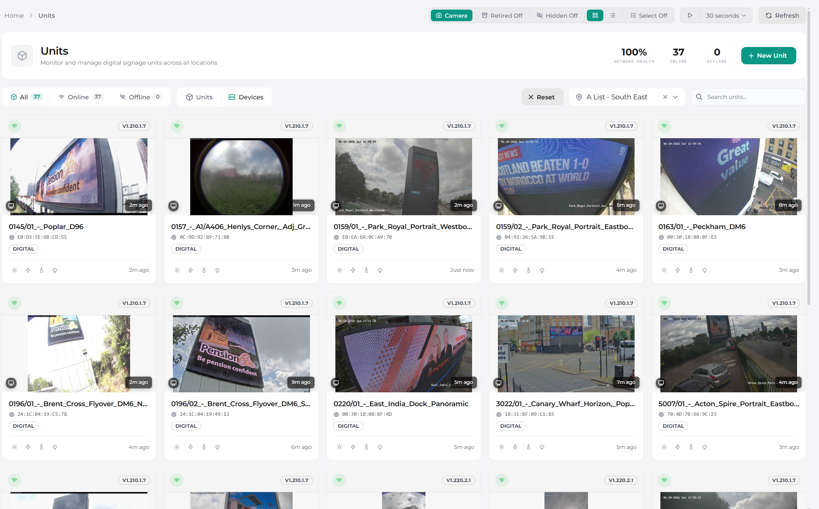The width and height of the screenshot is (819, 509).
Task: Toggle Hidden Off filter
Action: point(557,15)
